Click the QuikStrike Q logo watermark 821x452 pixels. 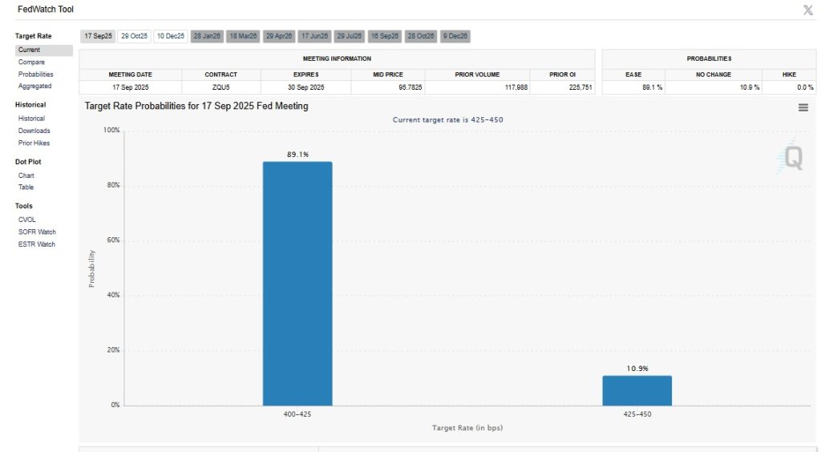792,159
